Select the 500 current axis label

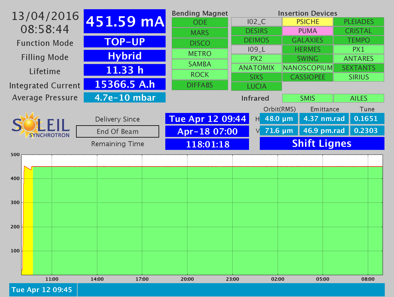pos(15,155)
